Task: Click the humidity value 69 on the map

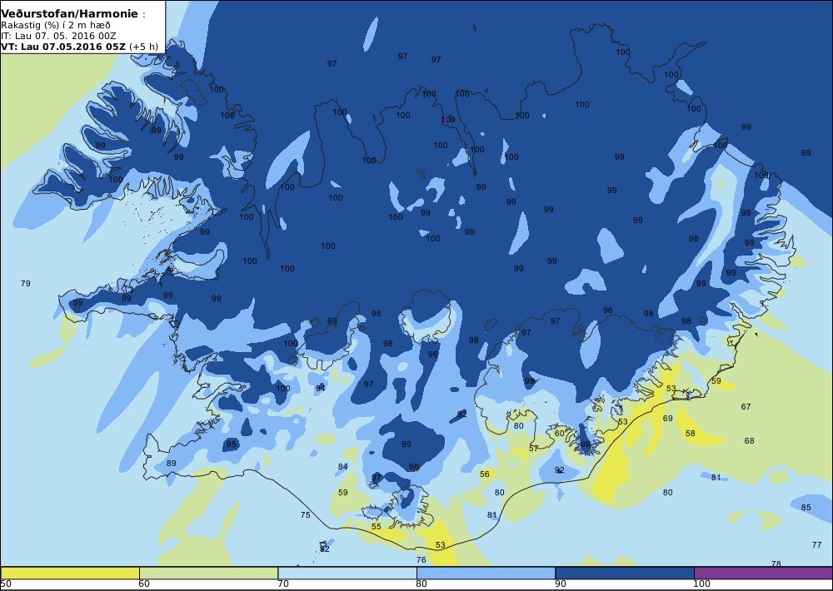Action: 668,419
